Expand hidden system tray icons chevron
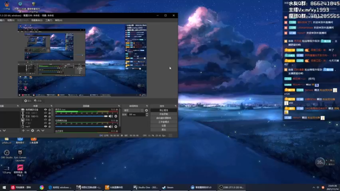The width and height of the screenshot is (340, 191). click(314, 187)
